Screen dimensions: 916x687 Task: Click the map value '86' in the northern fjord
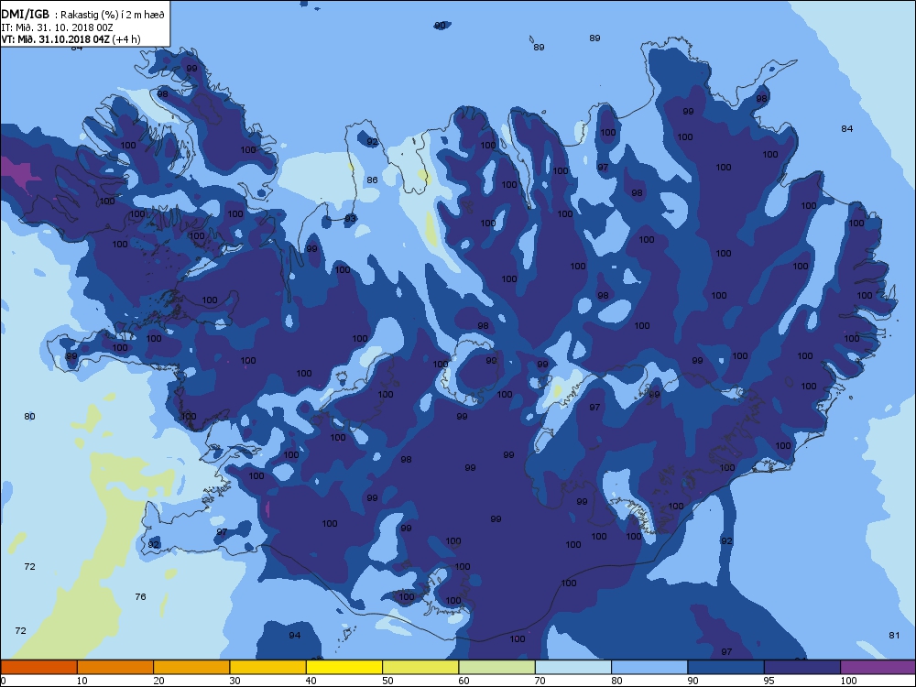pyautogui.click(x=372, y=180)
